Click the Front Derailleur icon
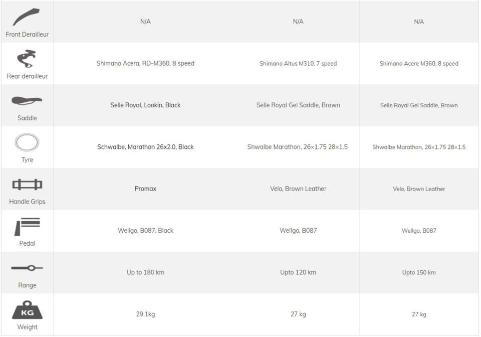The image size is (481, 337). 27,18
